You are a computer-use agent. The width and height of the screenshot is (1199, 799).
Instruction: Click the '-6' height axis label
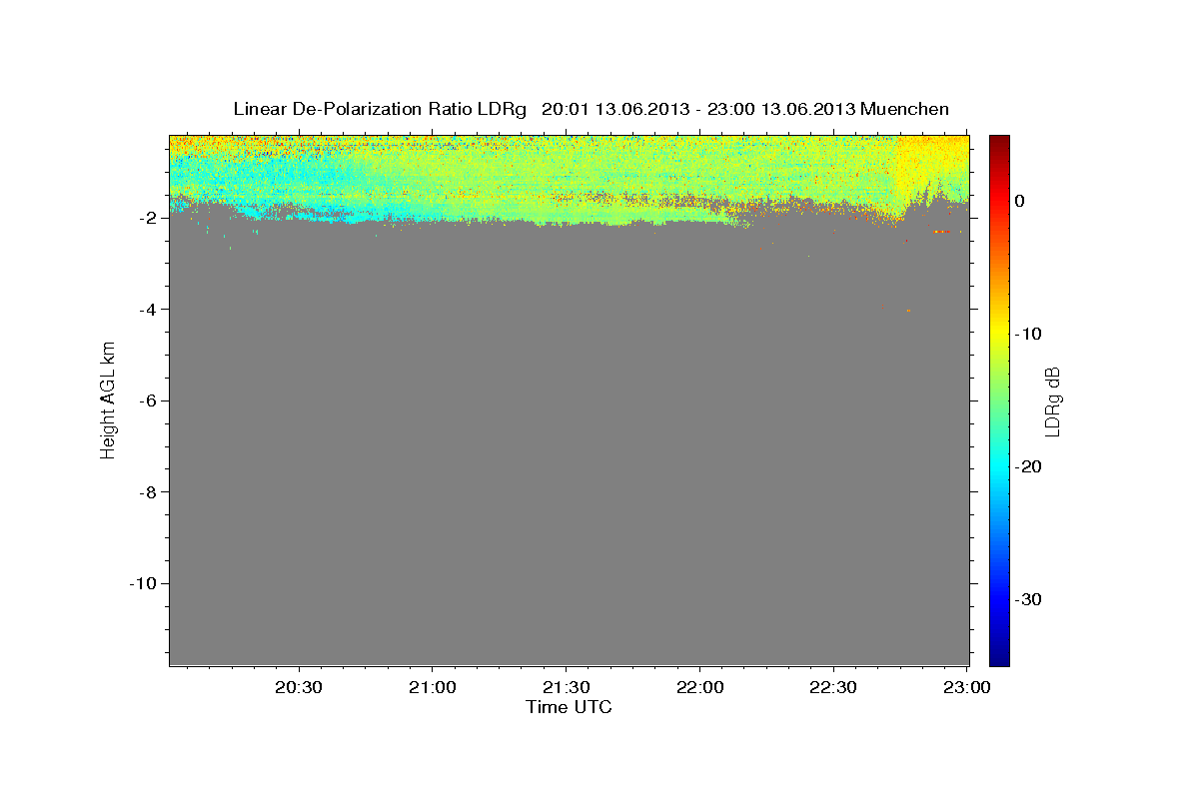147,400
